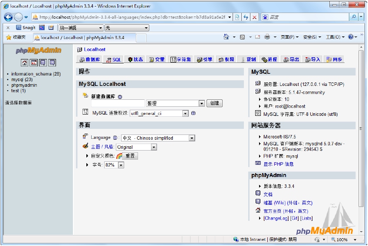The width and height of the screenshot is (368, 246).
Task: Select information_schema database in sidebar
Action: point(36,74)
